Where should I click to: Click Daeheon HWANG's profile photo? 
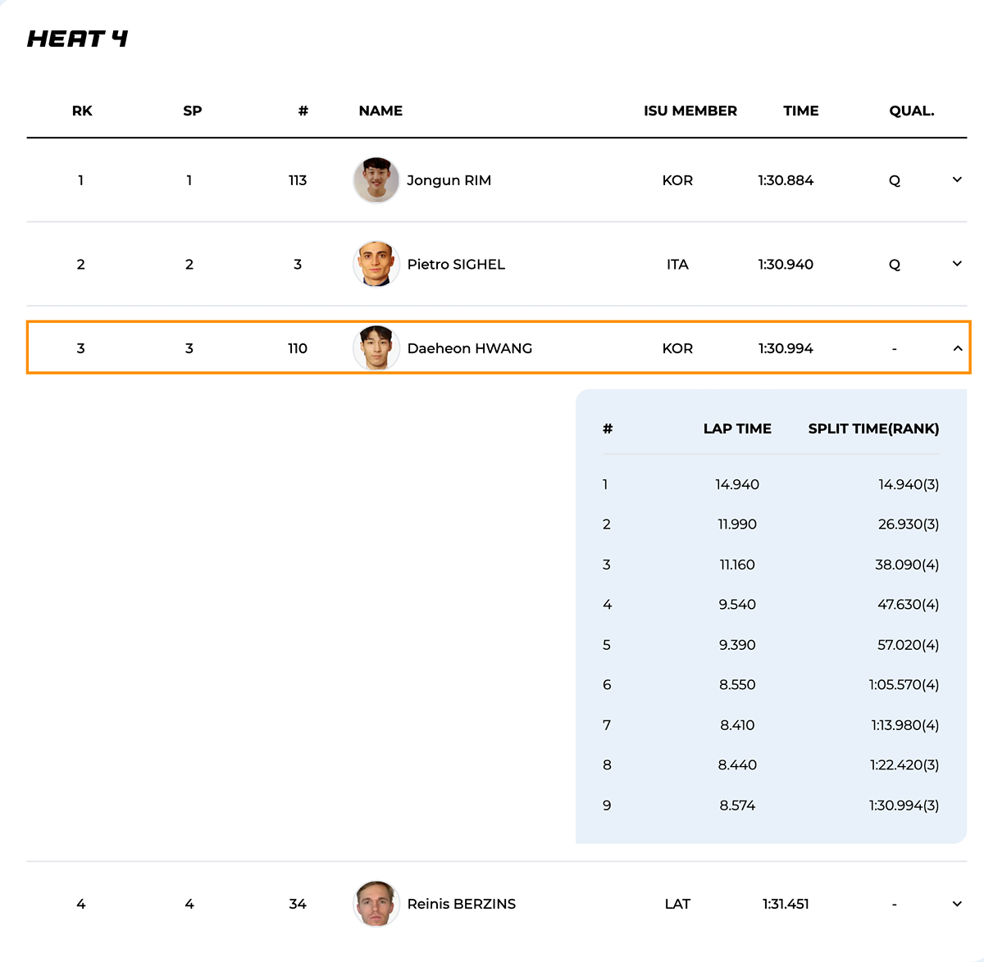pyautogui.click(x=376, y=348)
